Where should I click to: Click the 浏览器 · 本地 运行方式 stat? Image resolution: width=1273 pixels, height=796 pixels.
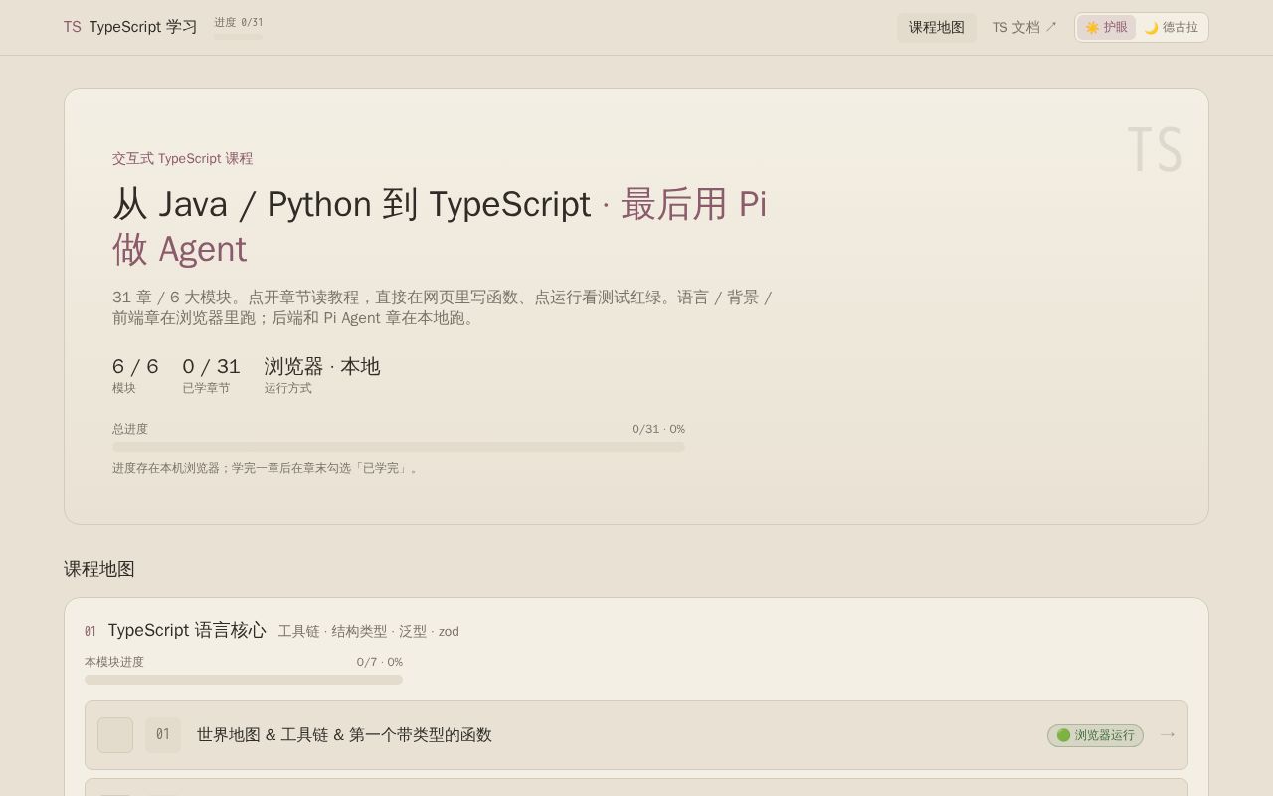click(x=322, y=375)
